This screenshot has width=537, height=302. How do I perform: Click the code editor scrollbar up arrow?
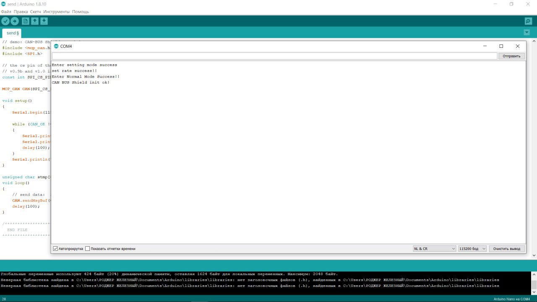[534, 41]
